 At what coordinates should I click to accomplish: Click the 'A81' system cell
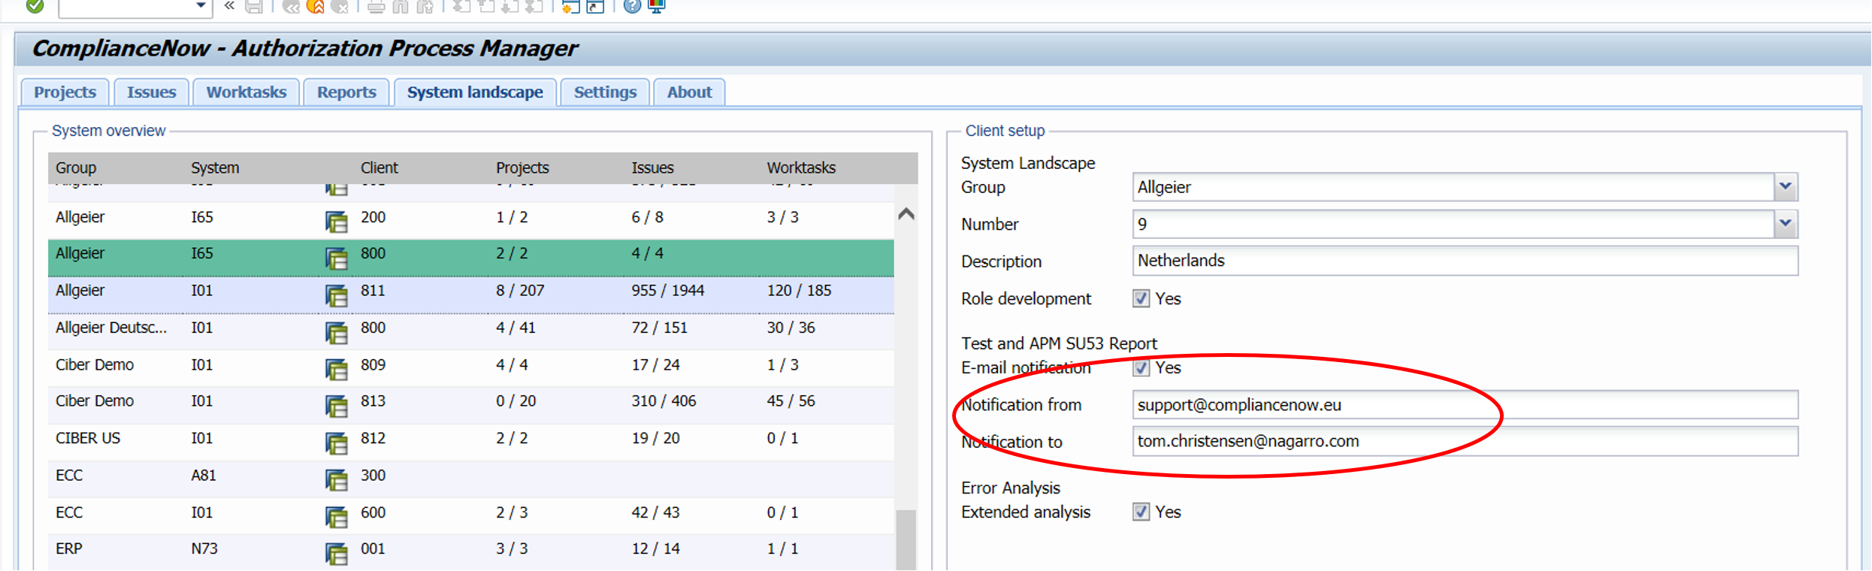[x=204, y=475]
